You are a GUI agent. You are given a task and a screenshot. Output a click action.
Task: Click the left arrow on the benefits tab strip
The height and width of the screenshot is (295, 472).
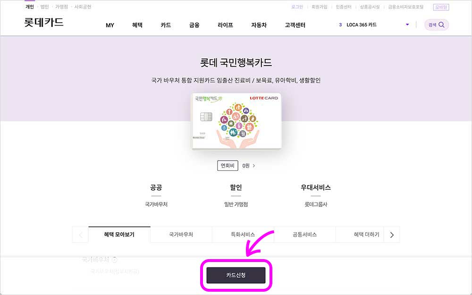pyautogui.click(x=80, y=235)
